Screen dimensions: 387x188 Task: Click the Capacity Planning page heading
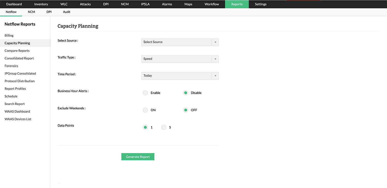click(x=78, y=26)
